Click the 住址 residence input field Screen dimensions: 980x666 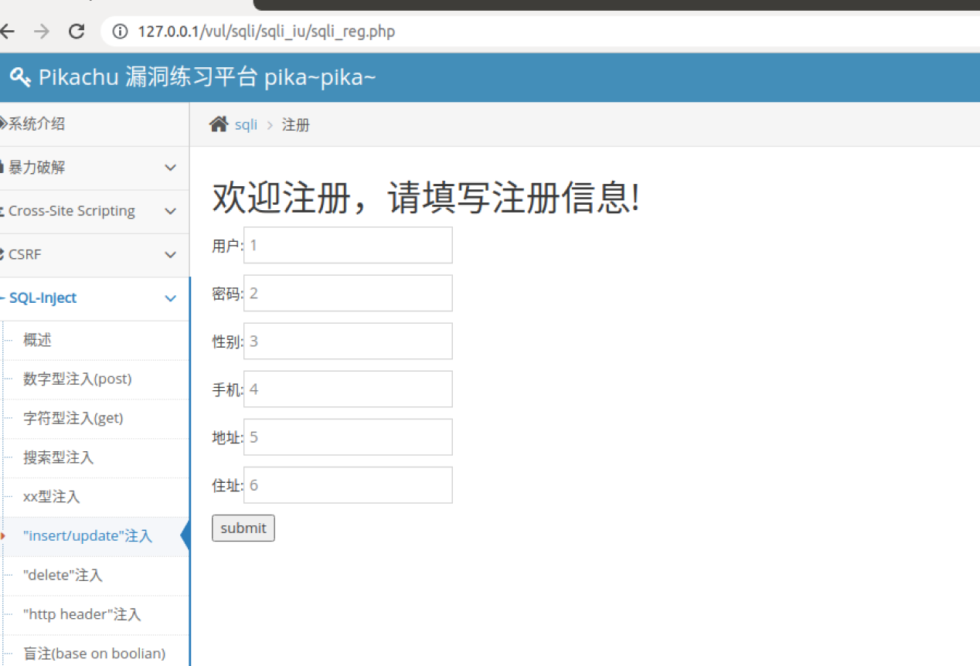click(x=348, y=484)
